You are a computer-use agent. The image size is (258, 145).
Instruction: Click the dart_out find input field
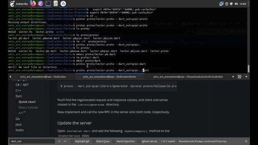point(32,141)
